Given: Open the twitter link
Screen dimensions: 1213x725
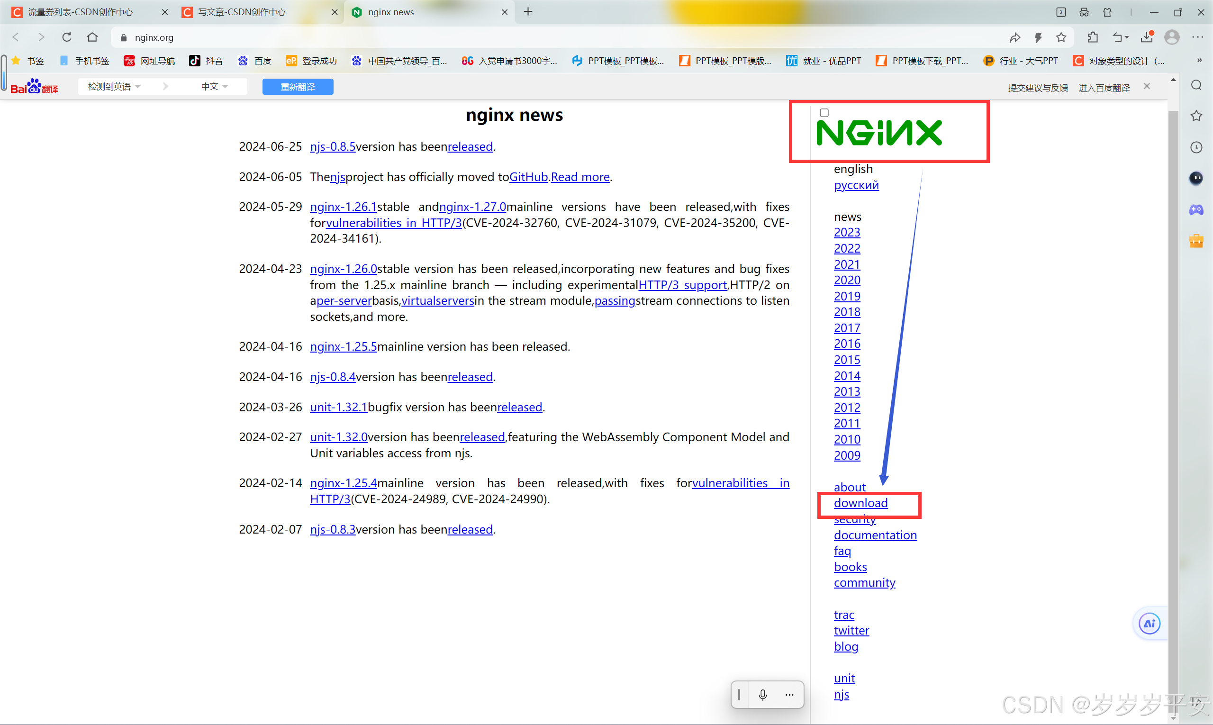Looking at the screenshot, I should point(851,630).
